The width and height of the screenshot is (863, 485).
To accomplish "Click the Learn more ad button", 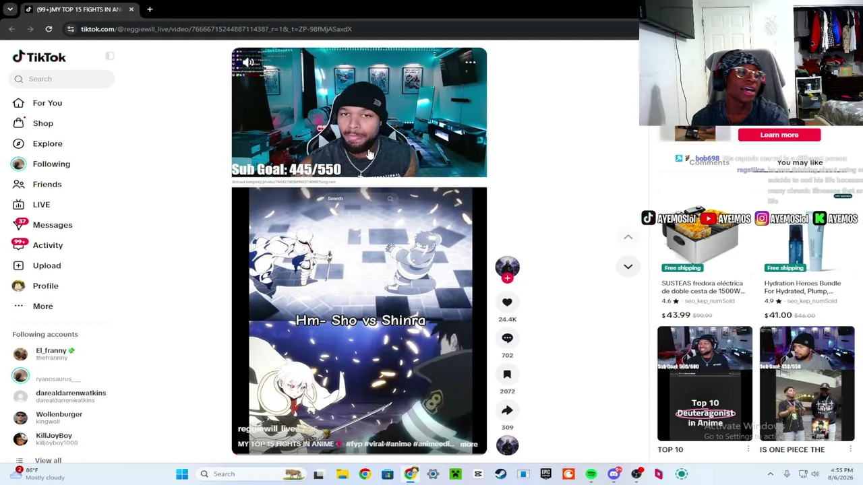I will point(779,135).
